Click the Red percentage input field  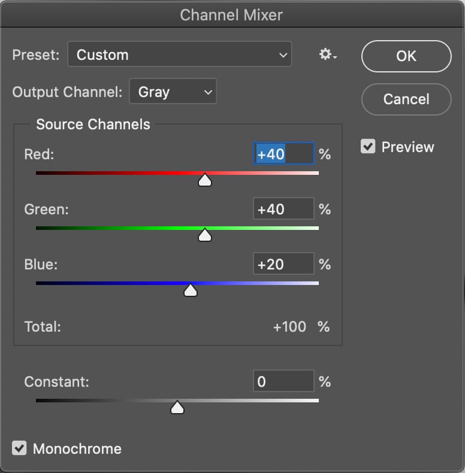point(283,154)
